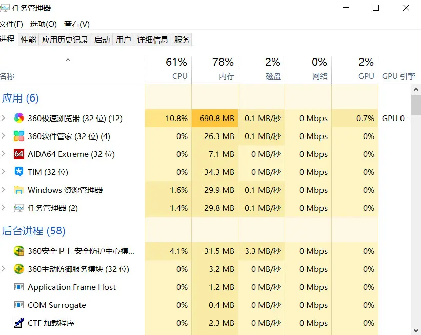Image resolution: width=421 pixels, height=335 pixels.
Task: Click the vertical scrollbar thumb
Action: (x=416, y=105)
